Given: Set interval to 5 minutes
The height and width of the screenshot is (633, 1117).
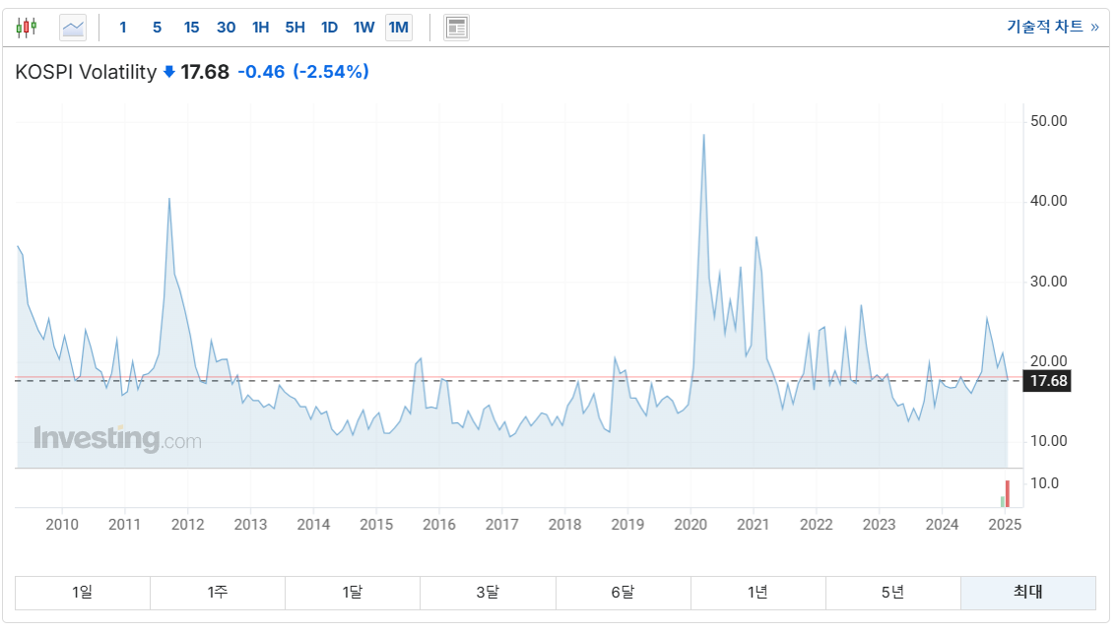Looking at the screenshot, I should (x=158, y=28).
